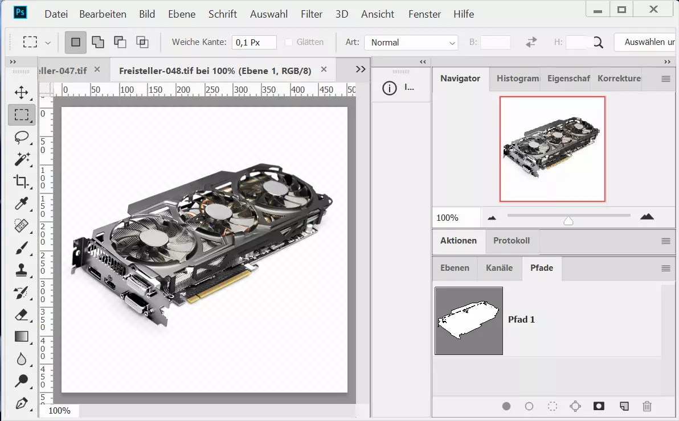This screenshot has width=679, height=421.
Task: Select the Move tool
Action: click(x=22, y=93)
